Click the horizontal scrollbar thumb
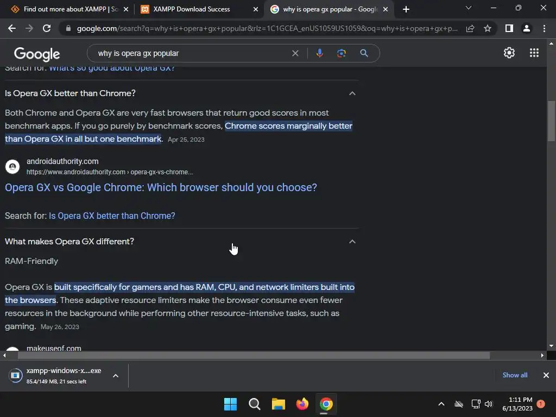The height and width of the screenshot is (417, 556). pyautogui.click(x=254, y=355)
